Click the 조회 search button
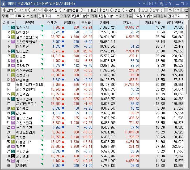Screen dimensions: 190x170 177,10
